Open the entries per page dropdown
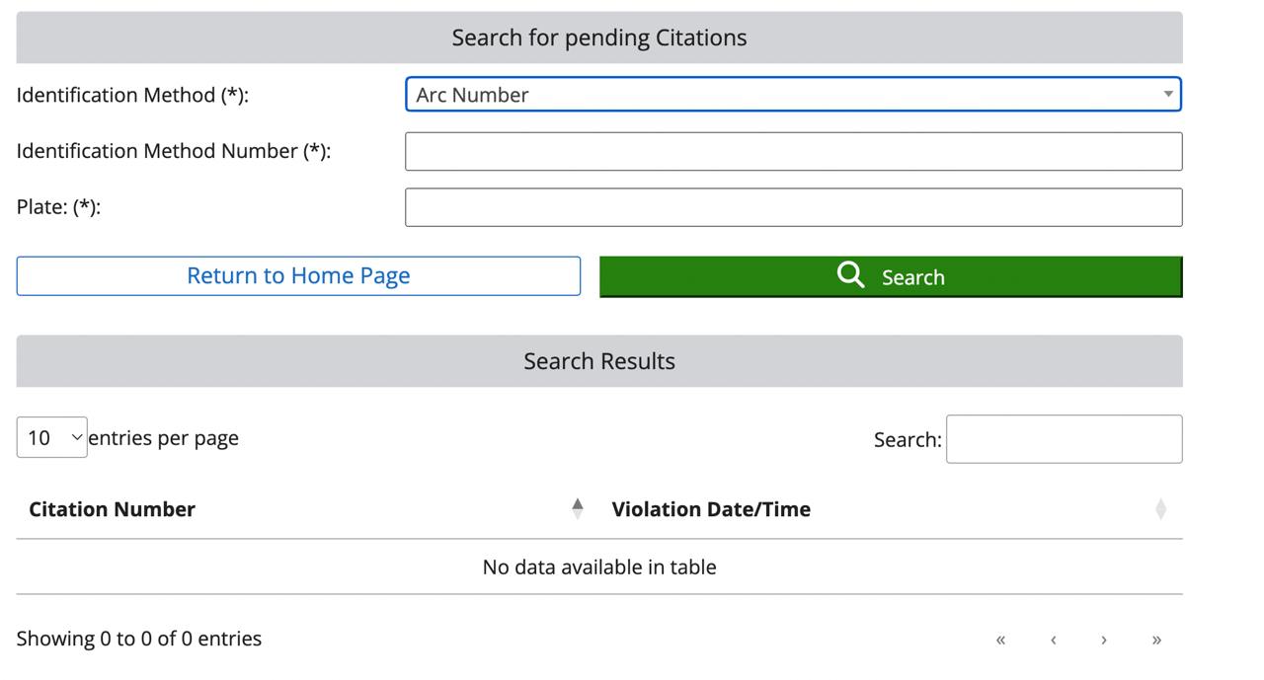1264x680 pixels. (x=52, y=437)
